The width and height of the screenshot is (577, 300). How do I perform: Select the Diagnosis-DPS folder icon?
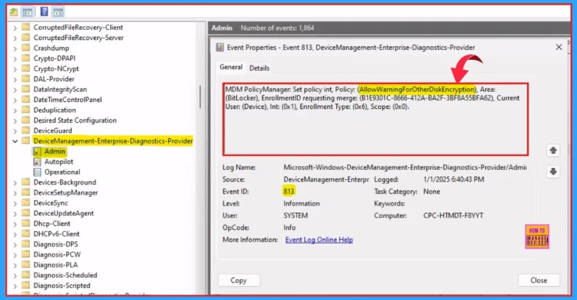[26, 244]
